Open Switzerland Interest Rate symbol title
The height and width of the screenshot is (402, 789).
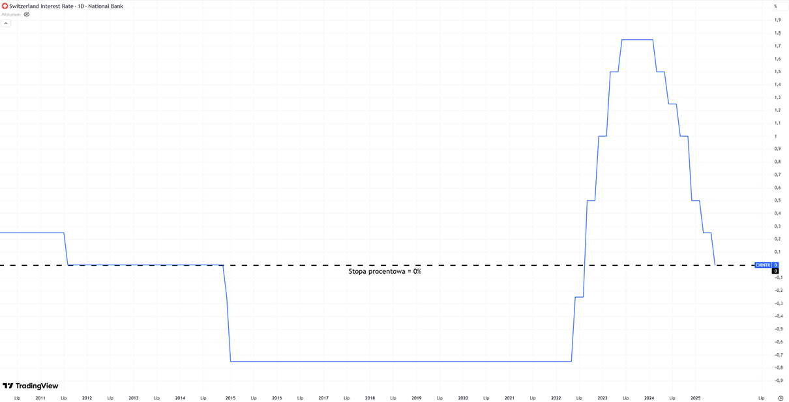pyautogui.click(x=66, y=6)
